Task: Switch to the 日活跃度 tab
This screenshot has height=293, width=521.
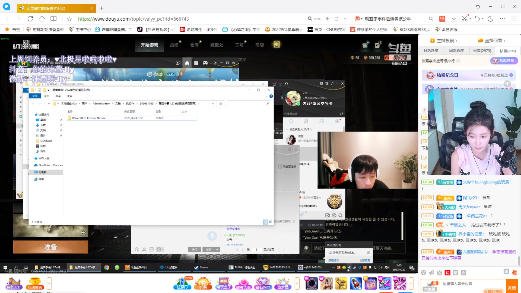Action: 431,51
